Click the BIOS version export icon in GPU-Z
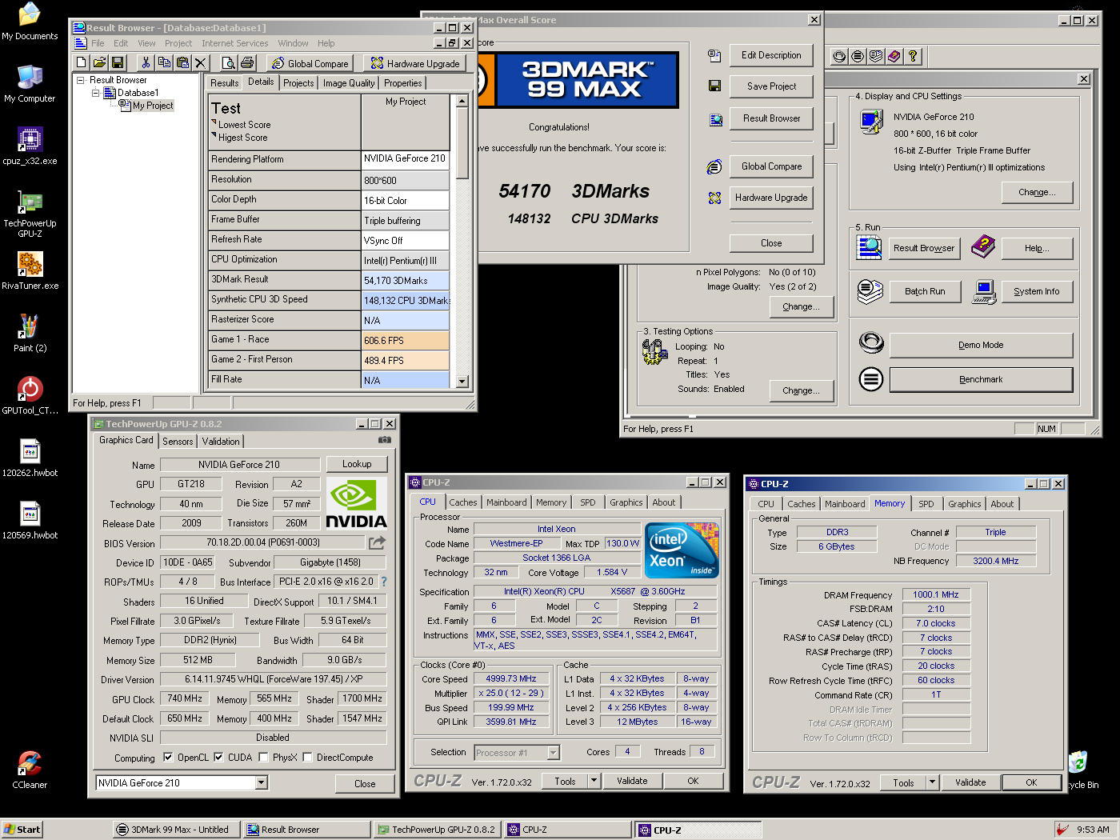1120x840 pixels. click(377, 542)
